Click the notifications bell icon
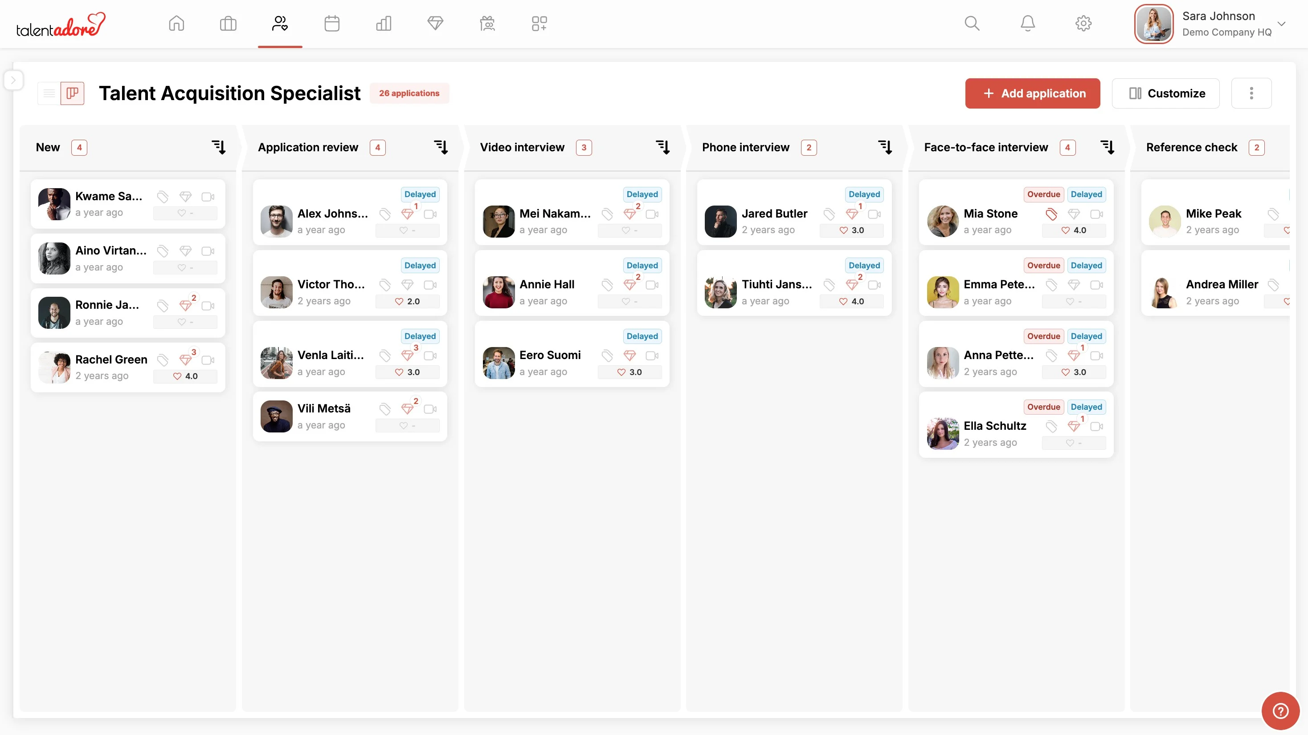Viewport: 1308px width, 735px height. 1027,23
